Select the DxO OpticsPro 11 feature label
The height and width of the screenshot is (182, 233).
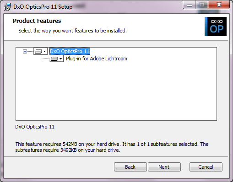pos(70,51)
